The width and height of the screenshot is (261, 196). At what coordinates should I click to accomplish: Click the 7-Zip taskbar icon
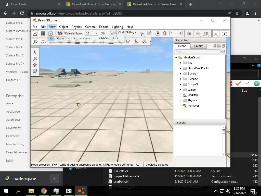tap(69, 191)
